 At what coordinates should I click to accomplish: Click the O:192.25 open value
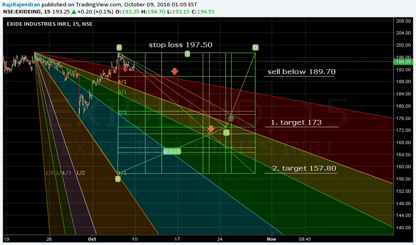click(127, 12)
